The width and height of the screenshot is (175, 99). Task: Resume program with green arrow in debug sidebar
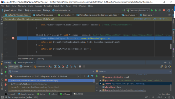tap(6, 72)
